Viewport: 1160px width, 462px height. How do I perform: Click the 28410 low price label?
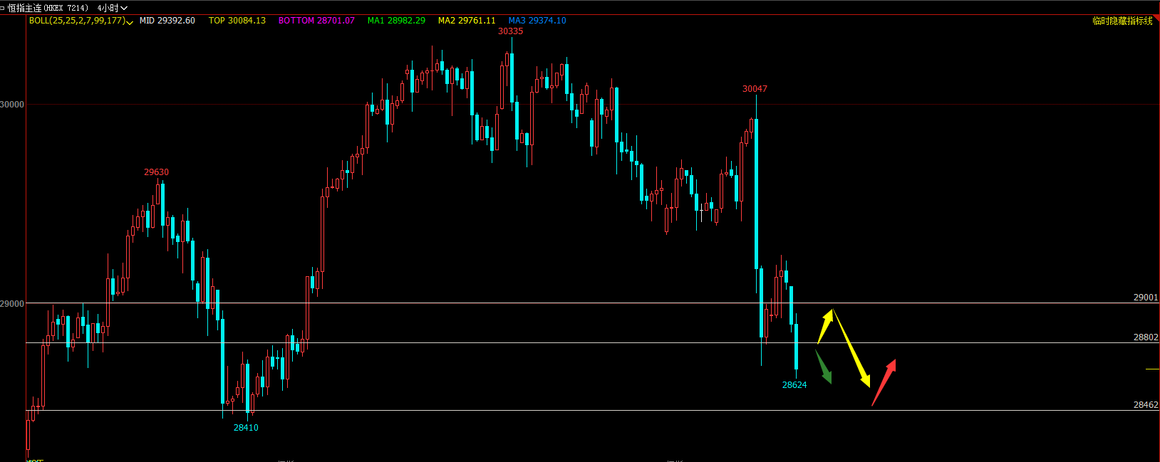click(246, 428)
